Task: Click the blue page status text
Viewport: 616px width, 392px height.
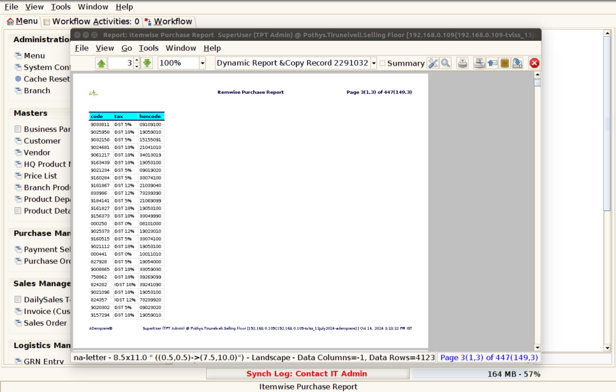Action: point(488,358)
